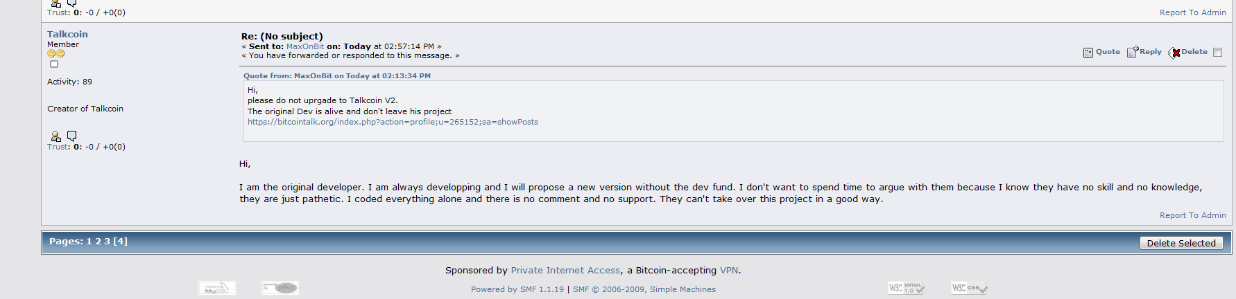Go to page 1 of messages
1236x299 pixels.
[89, 242]
